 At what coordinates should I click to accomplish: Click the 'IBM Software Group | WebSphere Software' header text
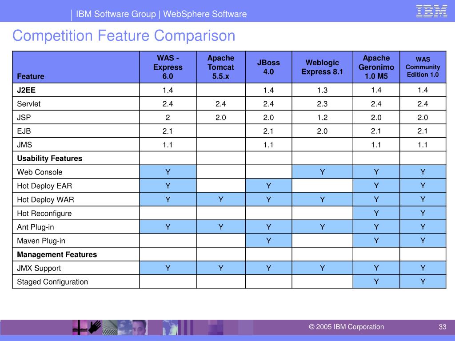[161, 14]
